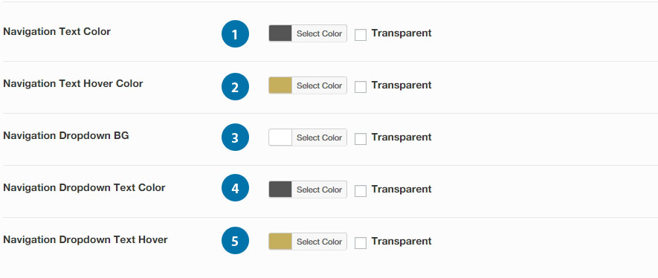Open Select Color for Navigation Text Hover Color

pos(320,85)
